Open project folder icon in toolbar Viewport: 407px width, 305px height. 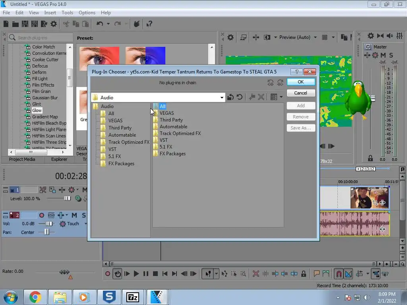click(x=16, y=24)
